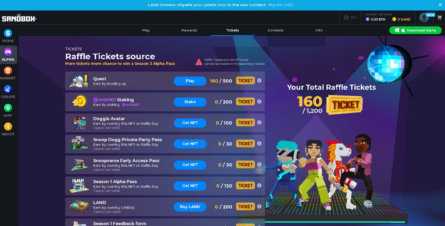445x226 pixels.
Task: Click the Season 1 Feedback form row
Action: pos(165,222)
